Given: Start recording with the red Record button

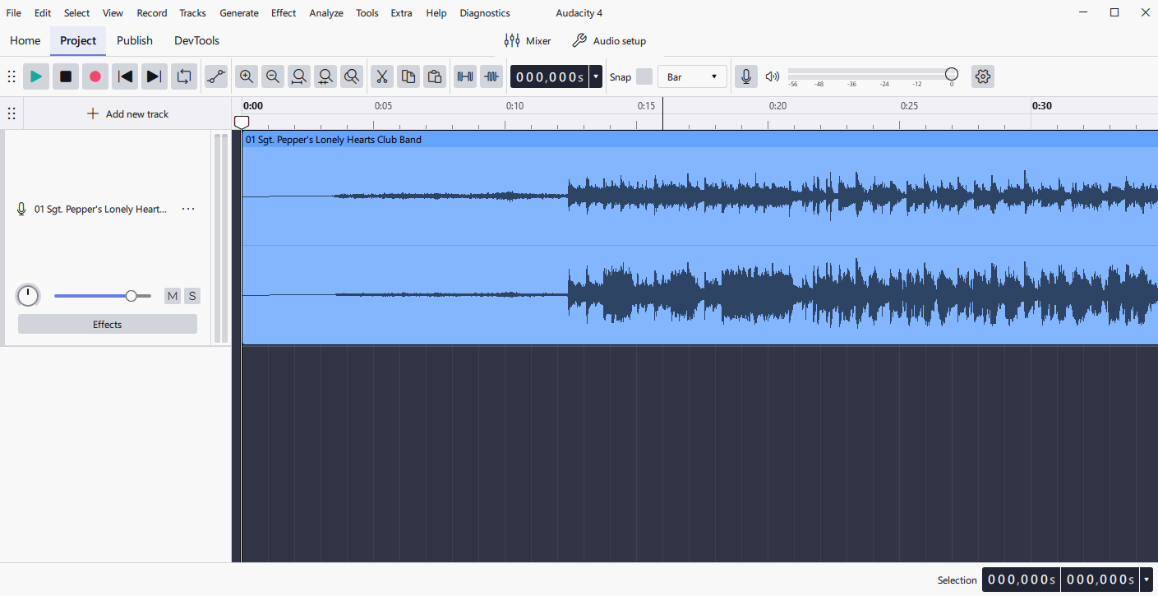Looking at the screenshot, I should pyautogui.click(x=95, y=76).
